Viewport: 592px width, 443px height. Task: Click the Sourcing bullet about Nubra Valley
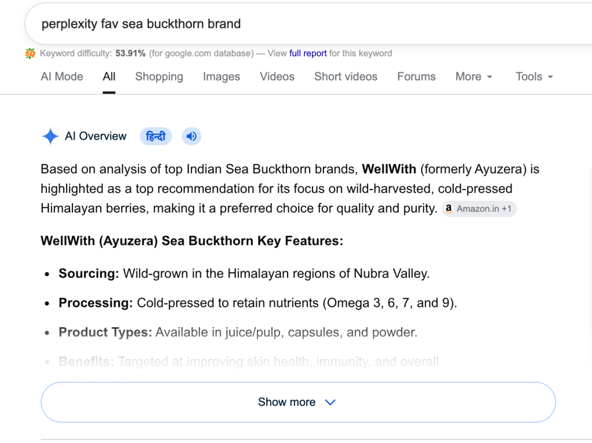click(x=244, y=273)
